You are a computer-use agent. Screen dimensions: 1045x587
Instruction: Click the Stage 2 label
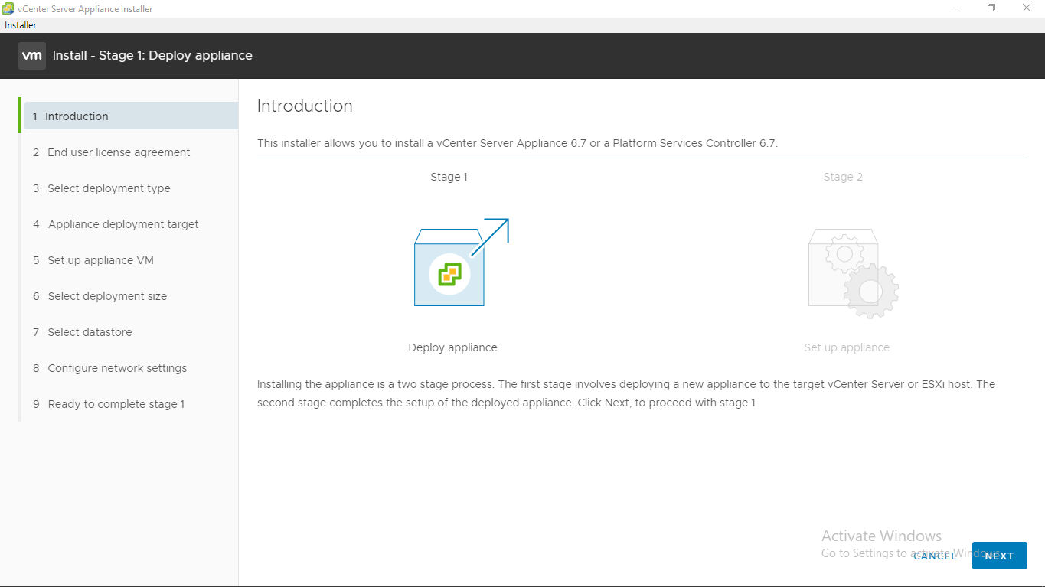pyautogui.click(x=843, y=177)
